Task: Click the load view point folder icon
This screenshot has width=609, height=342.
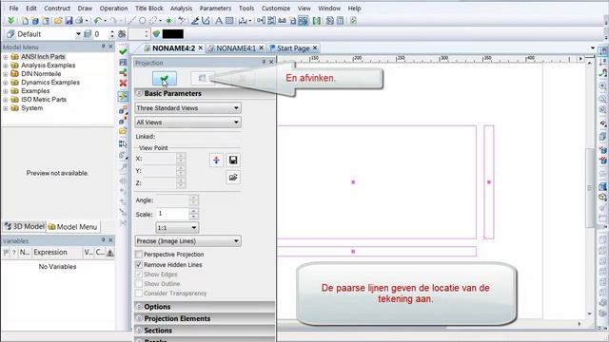Action: click(x=233, y=178)
